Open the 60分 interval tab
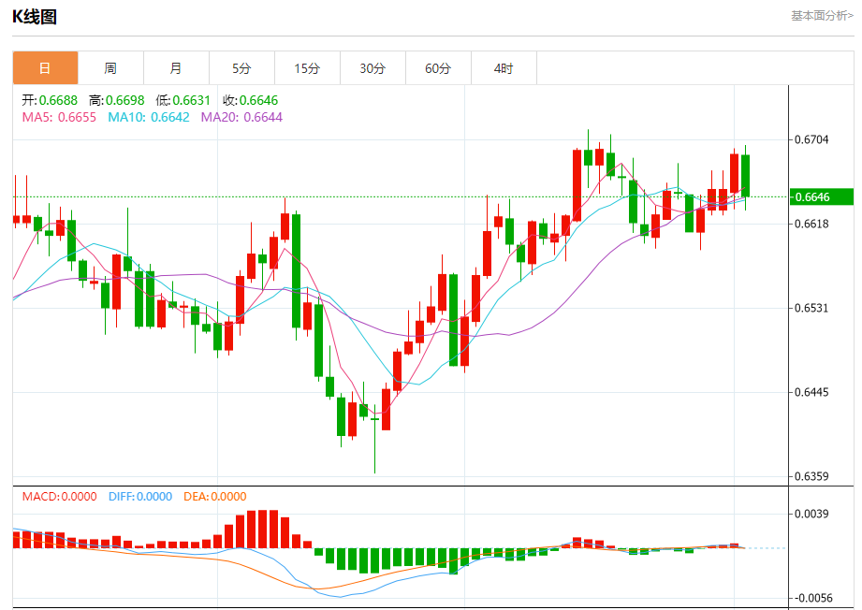This screenshot has height=610, width=862. coord(438,68)
